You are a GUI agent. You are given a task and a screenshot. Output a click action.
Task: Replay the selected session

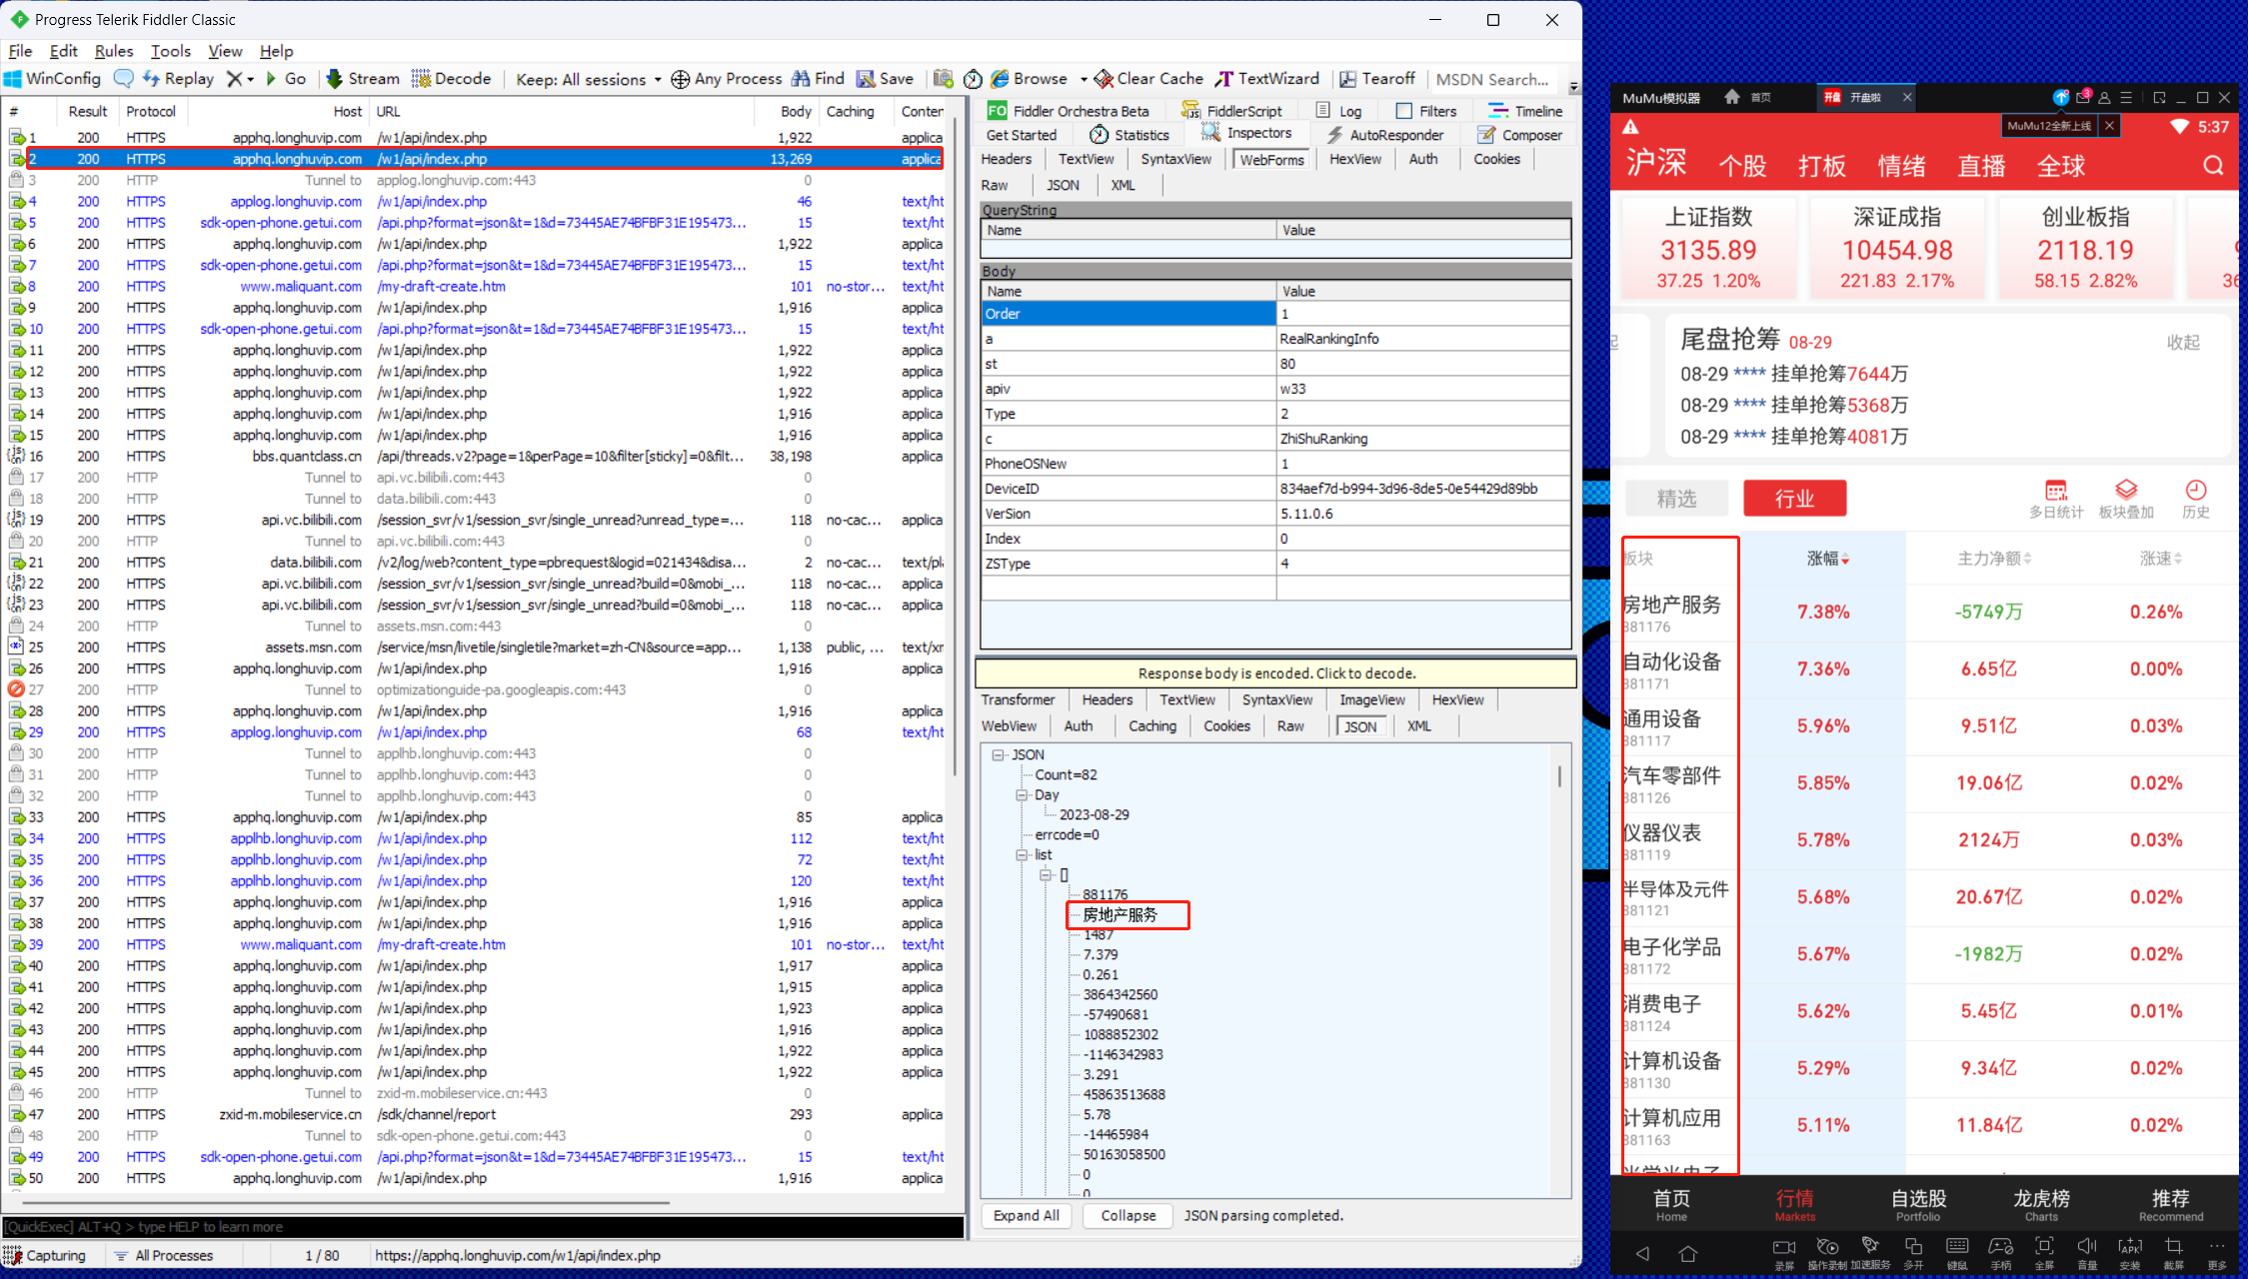tap(178, 79)
